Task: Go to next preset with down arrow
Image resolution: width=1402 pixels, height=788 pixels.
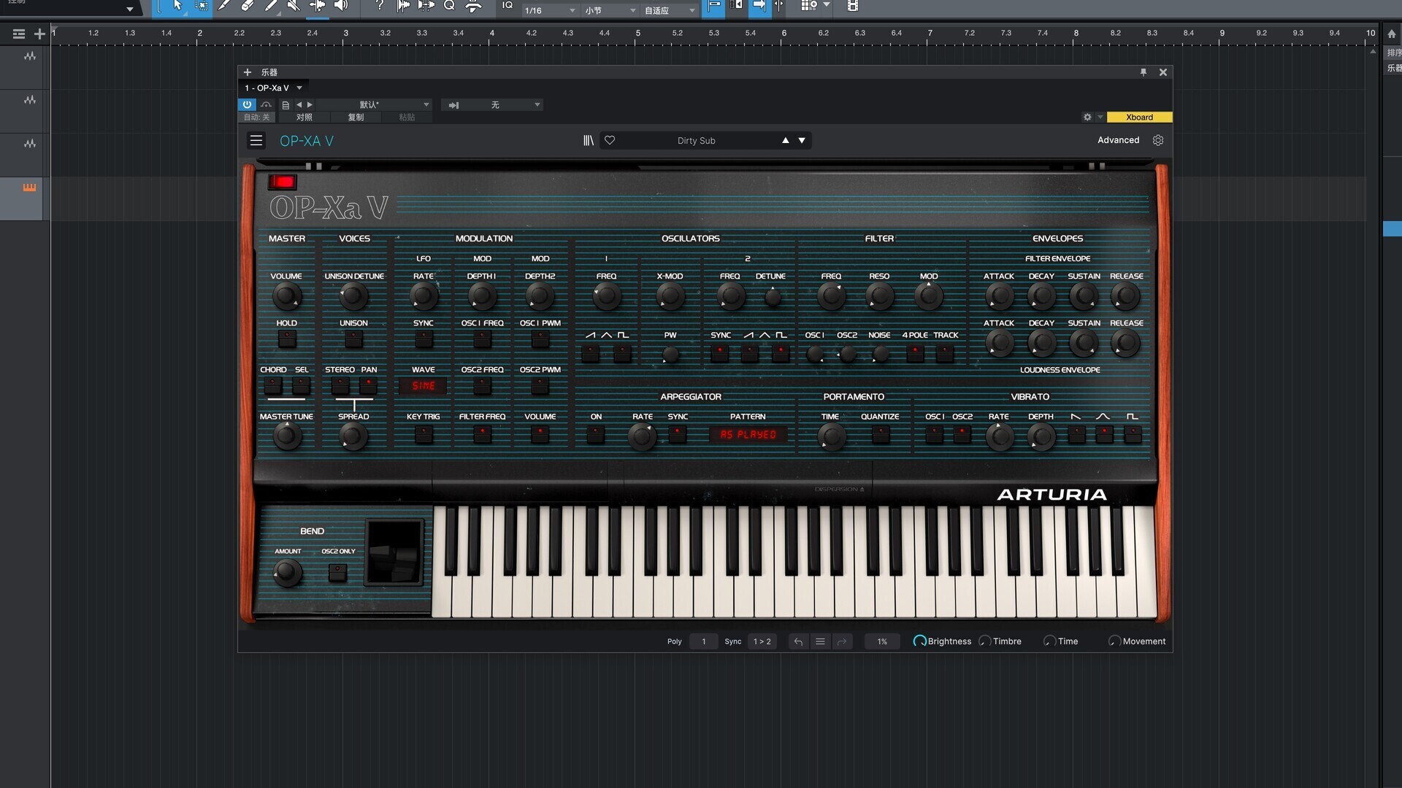Action: (x=802, y=140)
